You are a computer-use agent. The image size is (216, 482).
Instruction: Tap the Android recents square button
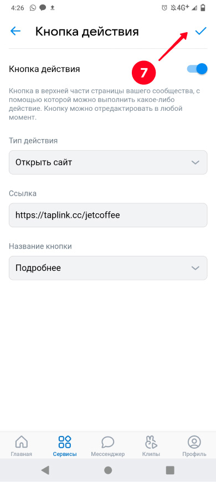[x=170, y=470]
